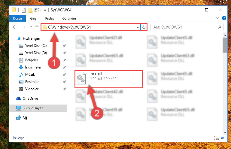Switch to details view layout

216,138
